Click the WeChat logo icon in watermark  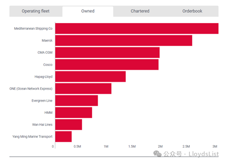[157, 154]
